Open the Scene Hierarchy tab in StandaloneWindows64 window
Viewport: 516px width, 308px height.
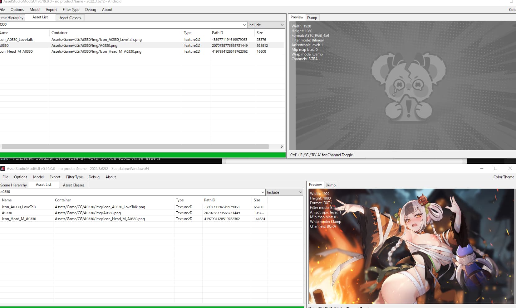point(14,185)
